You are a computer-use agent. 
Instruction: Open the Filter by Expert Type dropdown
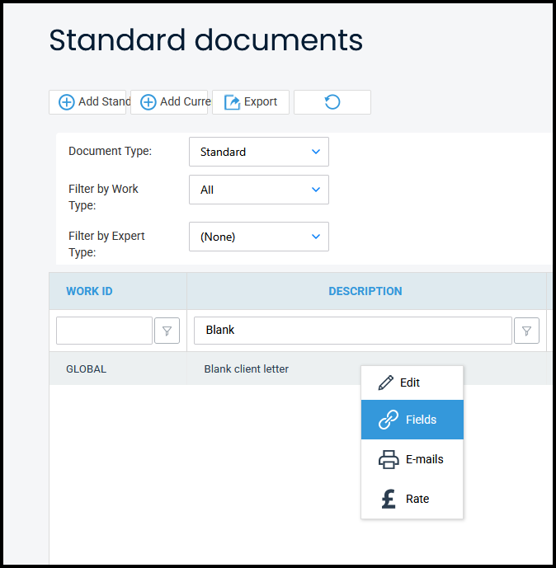click(258, 237)
